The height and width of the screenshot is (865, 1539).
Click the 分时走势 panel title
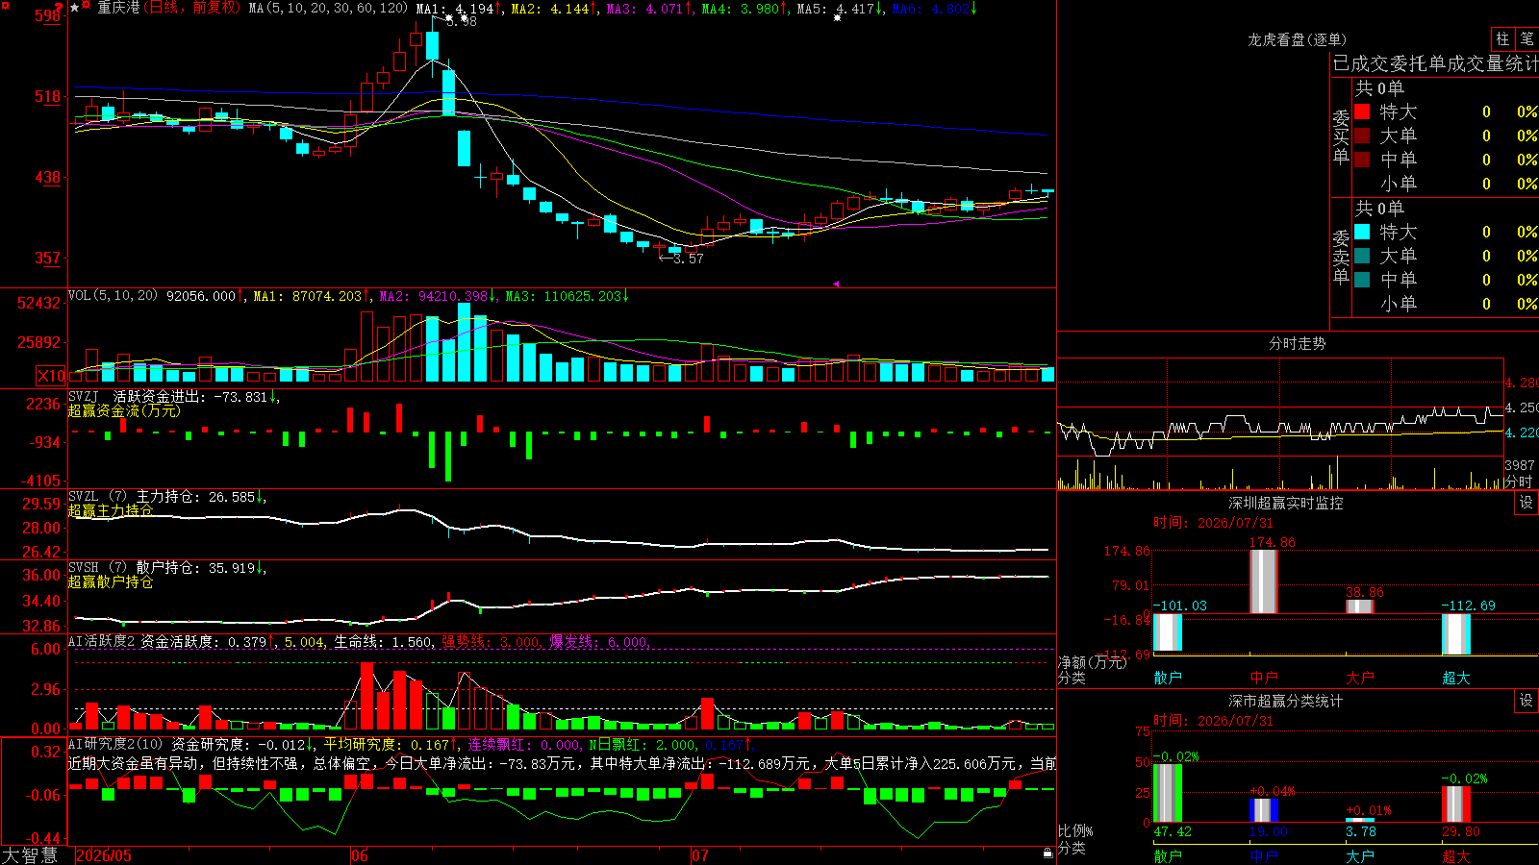coord(1298,343)
